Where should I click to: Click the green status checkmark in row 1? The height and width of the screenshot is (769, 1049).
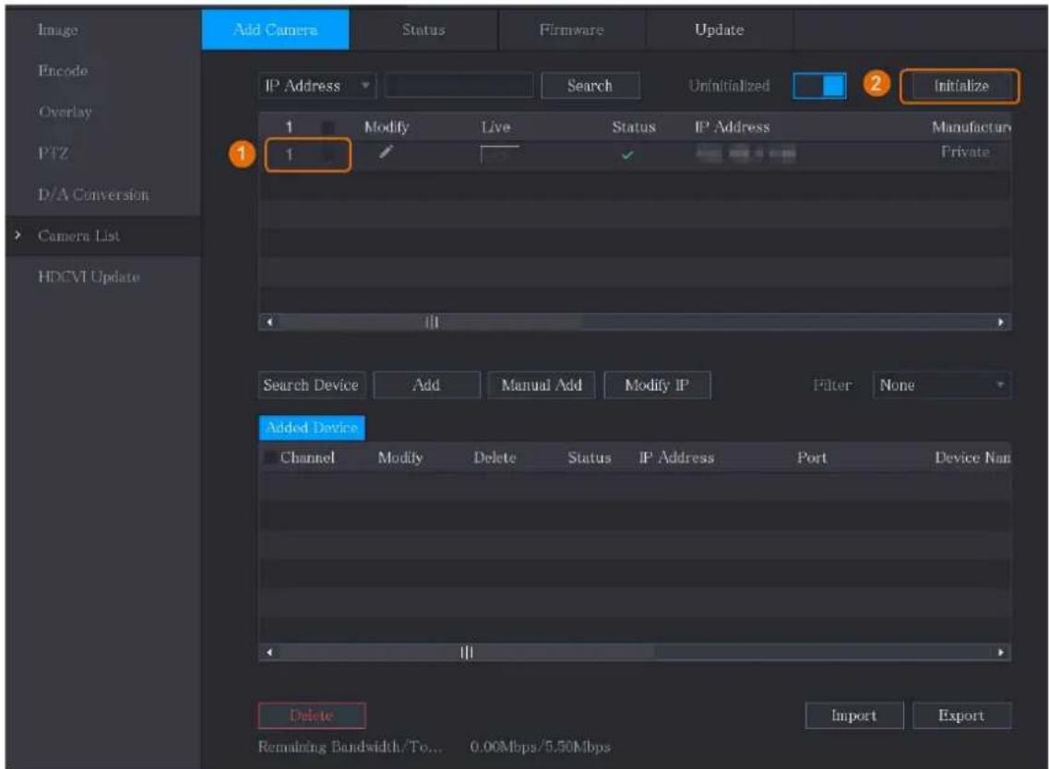[626, 155]
